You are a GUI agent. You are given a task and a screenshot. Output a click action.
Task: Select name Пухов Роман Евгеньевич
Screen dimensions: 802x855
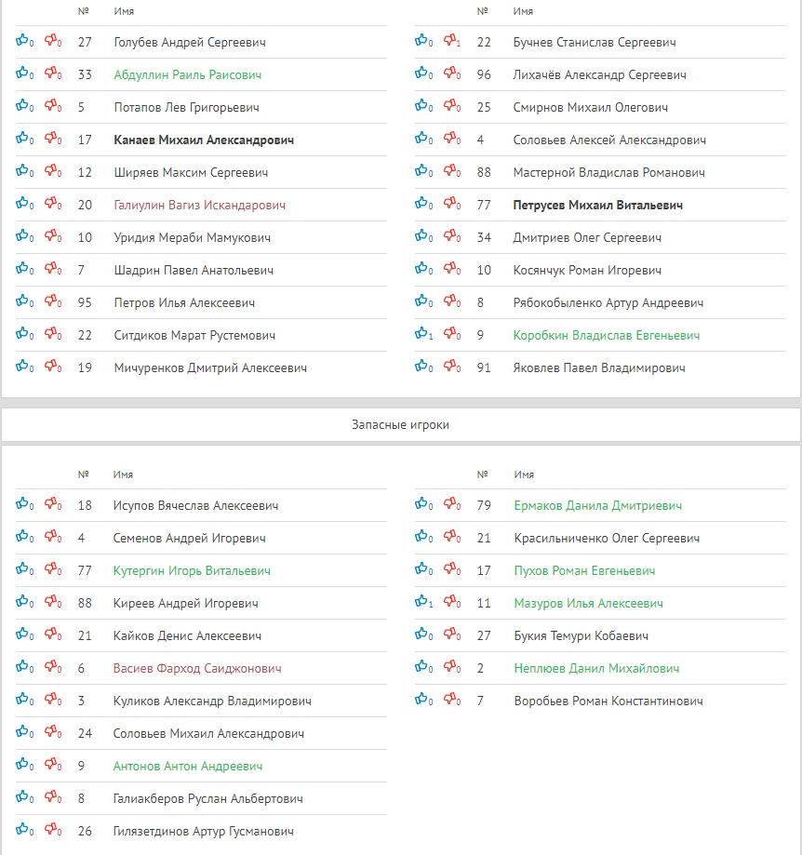(x=584, y=571)
